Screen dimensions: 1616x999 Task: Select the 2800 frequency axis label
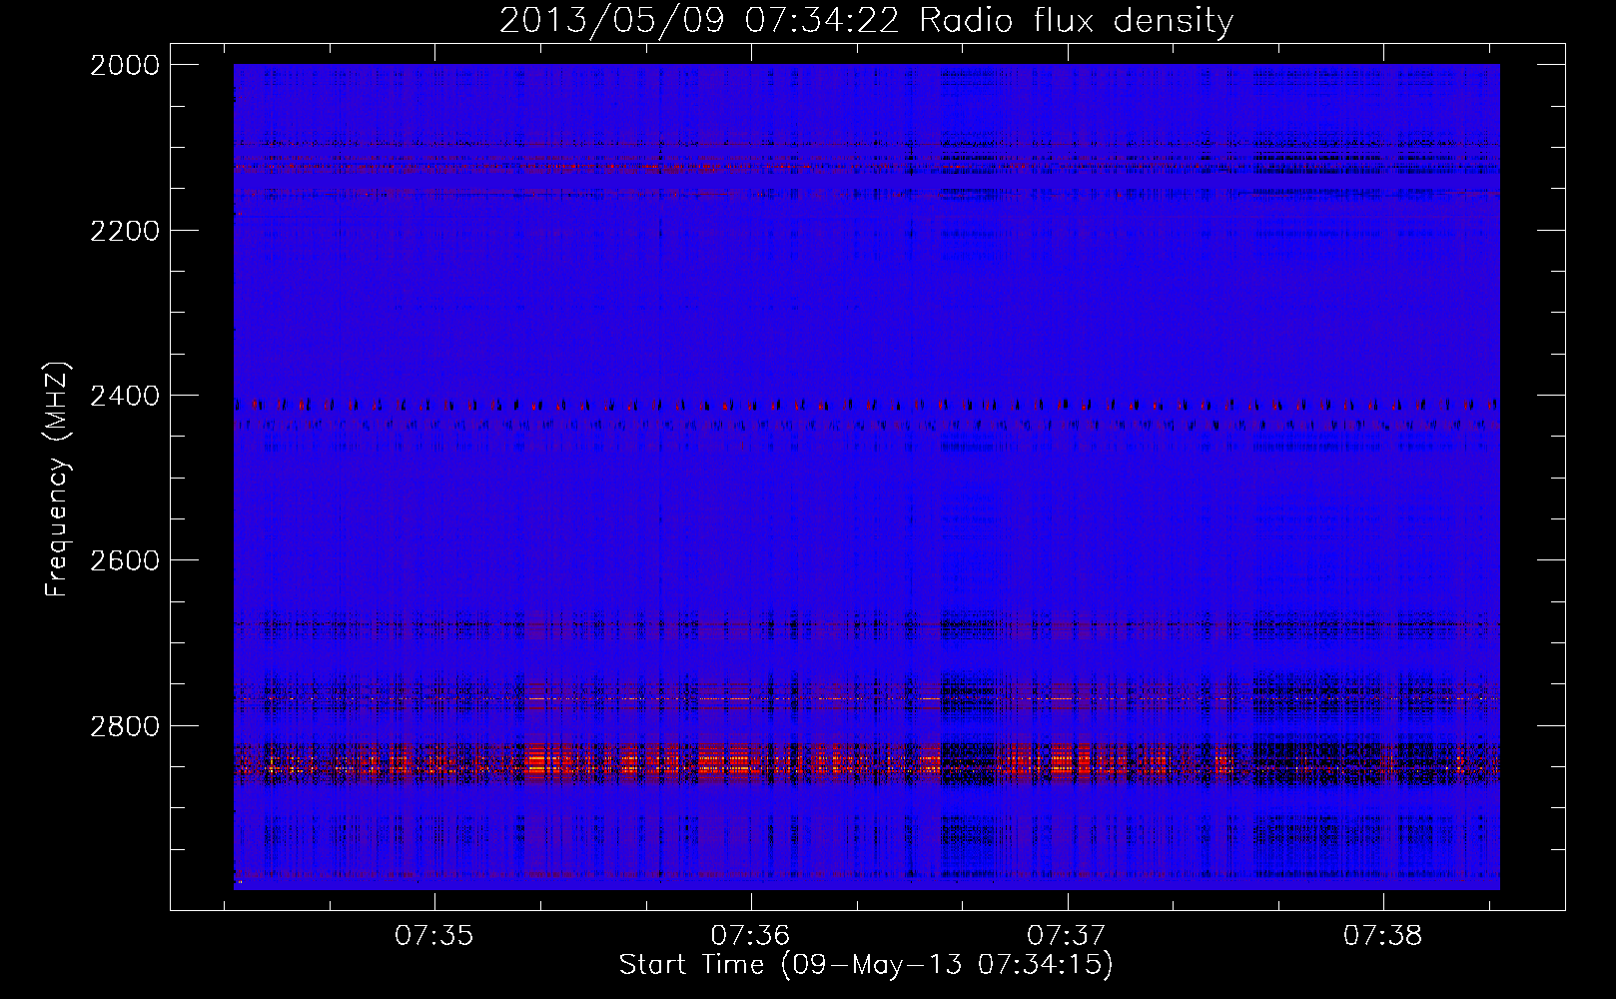(x=125, y=726)
